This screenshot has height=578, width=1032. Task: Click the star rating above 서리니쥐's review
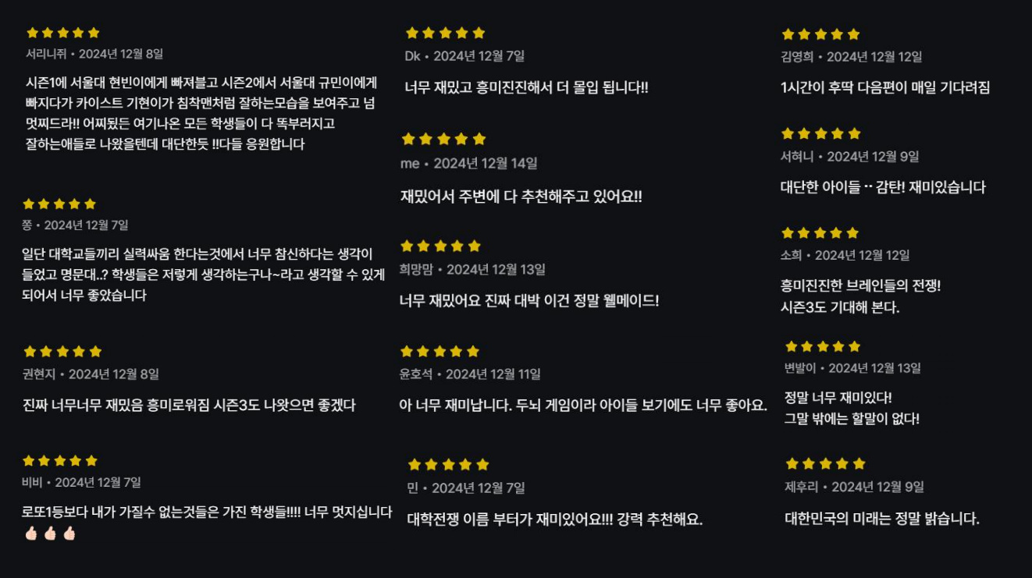click(63, 33)
